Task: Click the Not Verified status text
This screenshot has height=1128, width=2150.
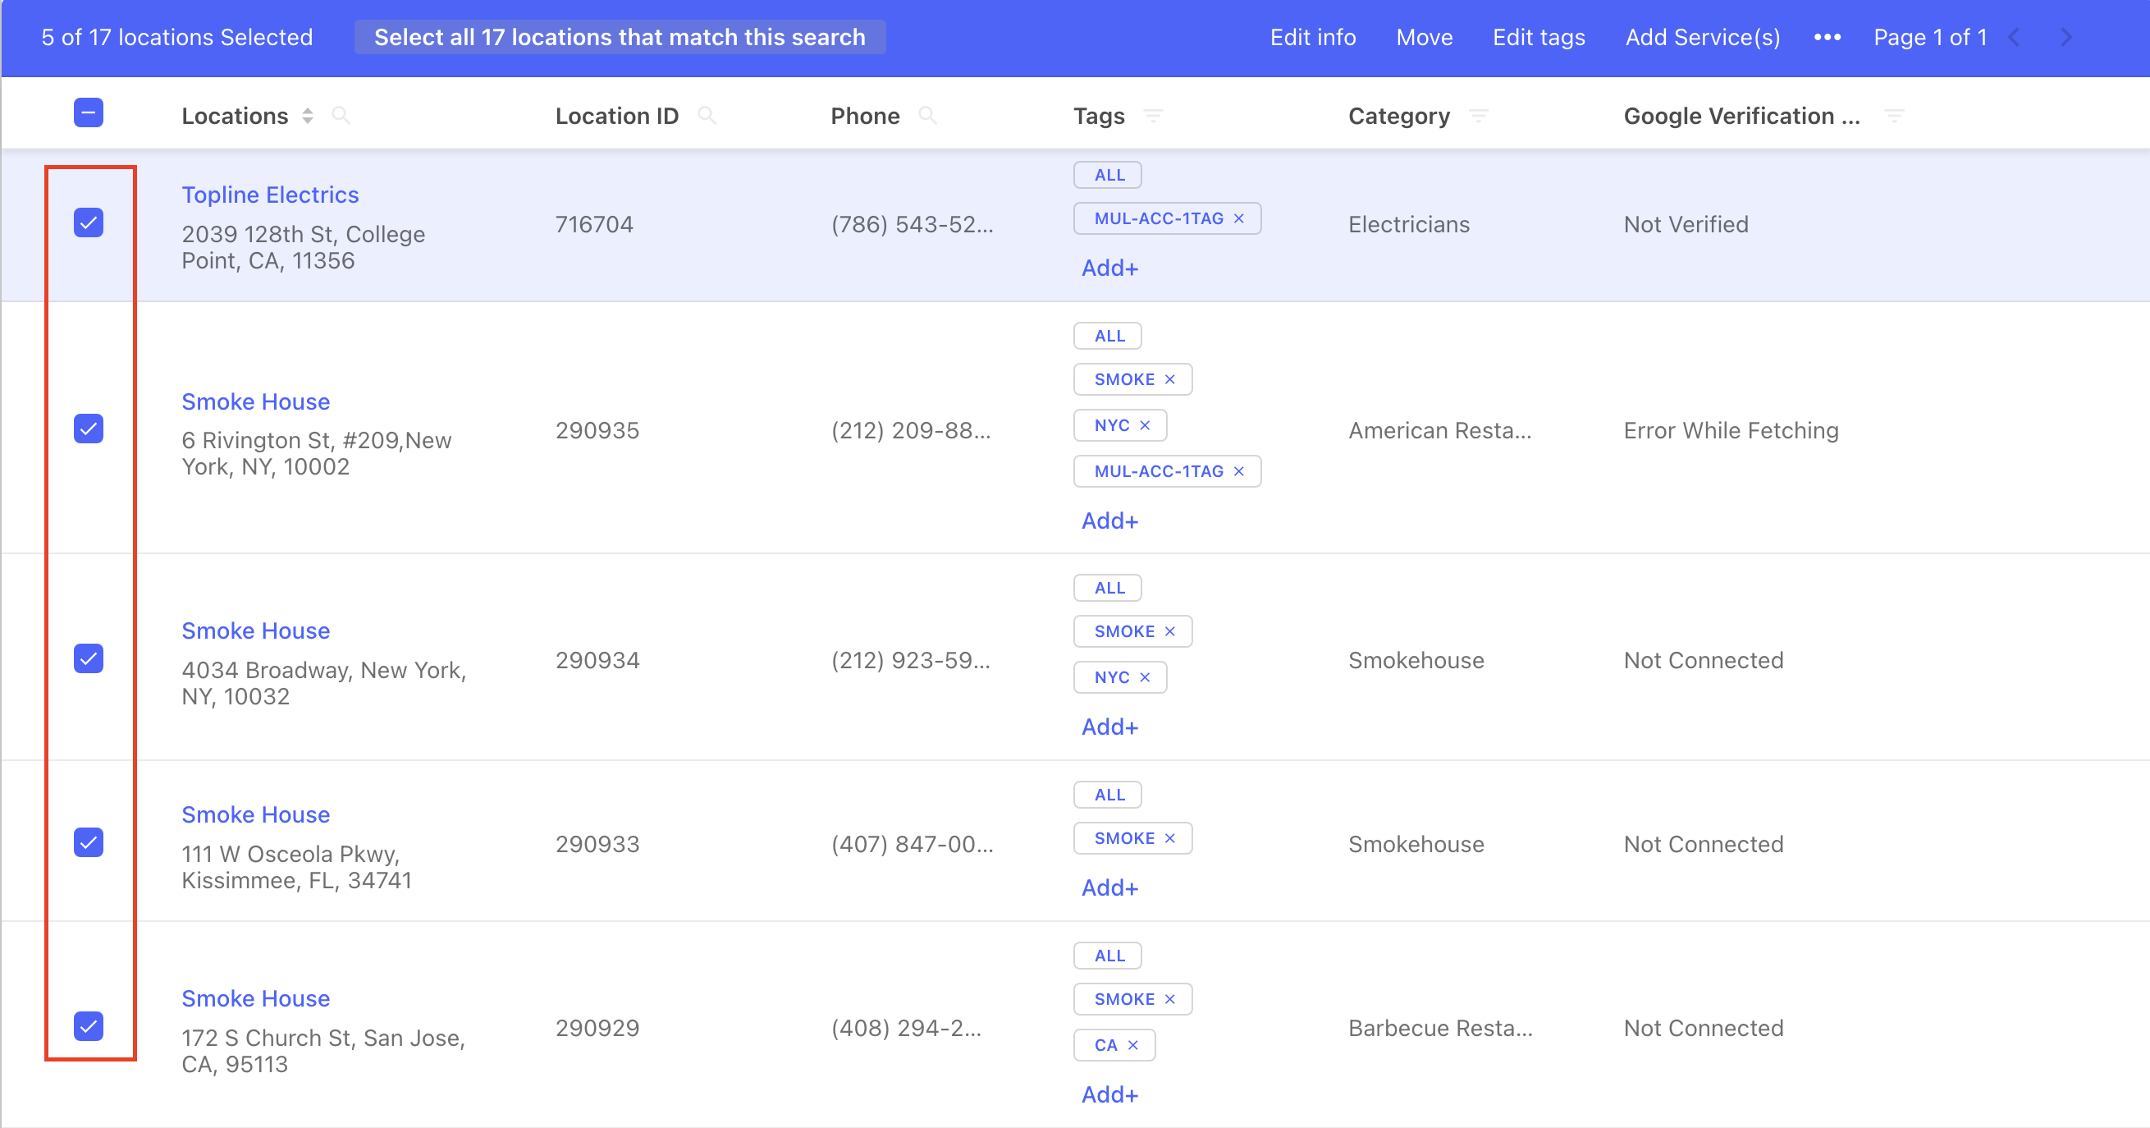Action: (1685, 225)
